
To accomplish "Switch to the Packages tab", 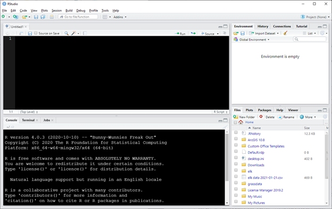I will coord(264,110).
